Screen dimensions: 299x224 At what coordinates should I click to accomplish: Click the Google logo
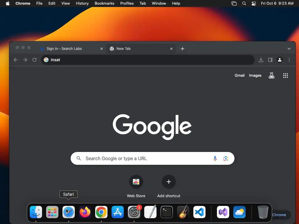pos(152,127)
